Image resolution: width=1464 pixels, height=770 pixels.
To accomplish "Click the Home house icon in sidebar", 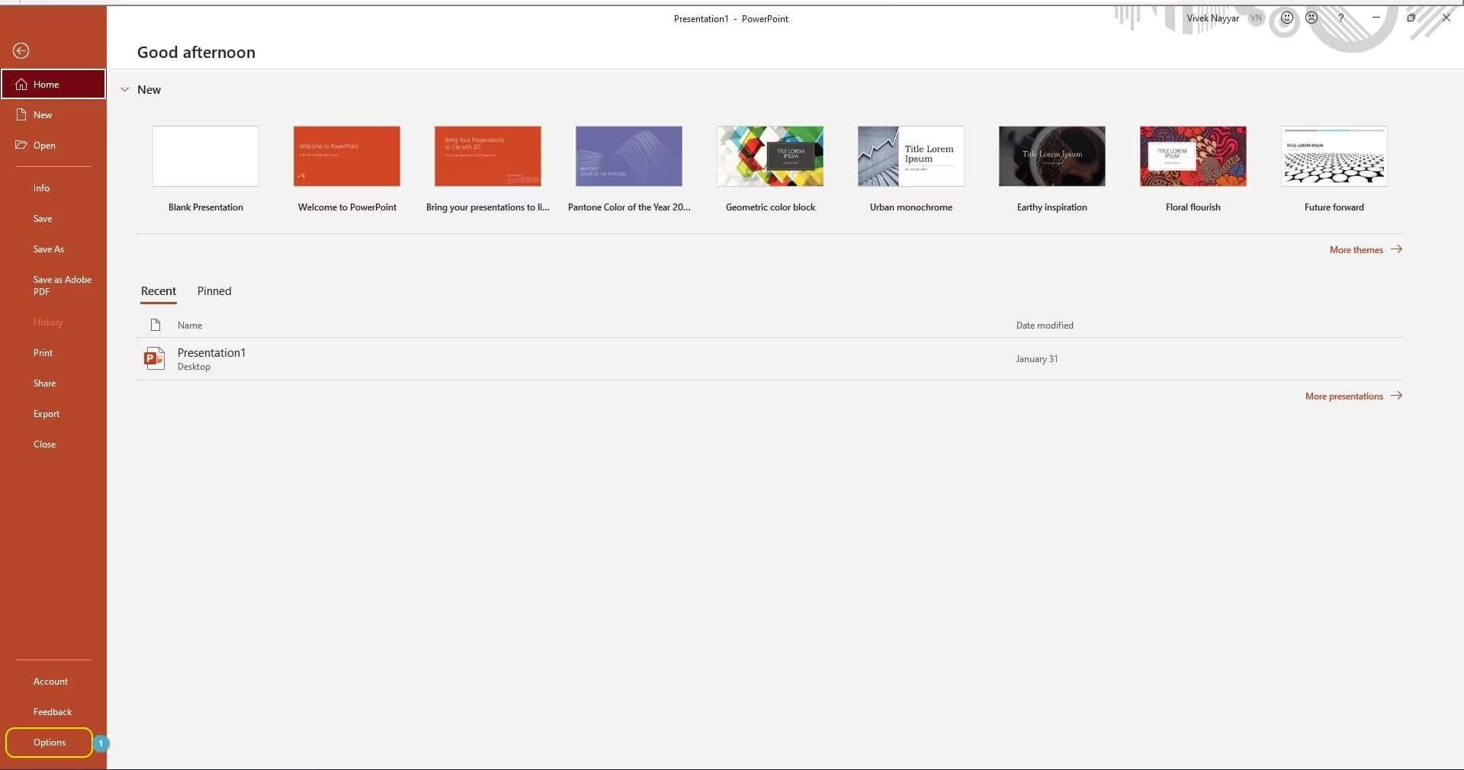I will tap(21, 85).
